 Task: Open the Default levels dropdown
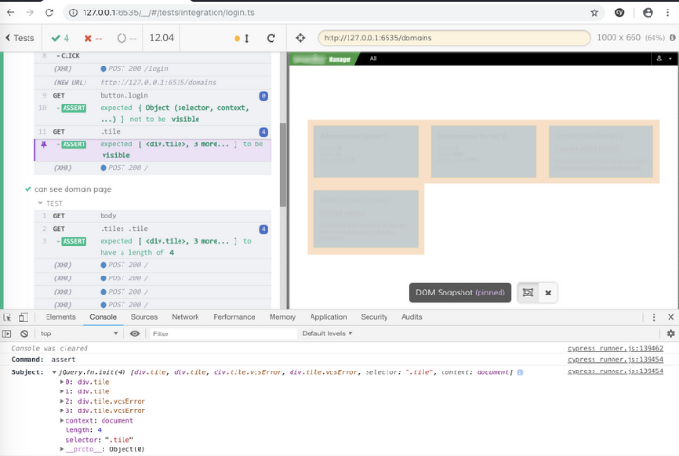[327, 333]
